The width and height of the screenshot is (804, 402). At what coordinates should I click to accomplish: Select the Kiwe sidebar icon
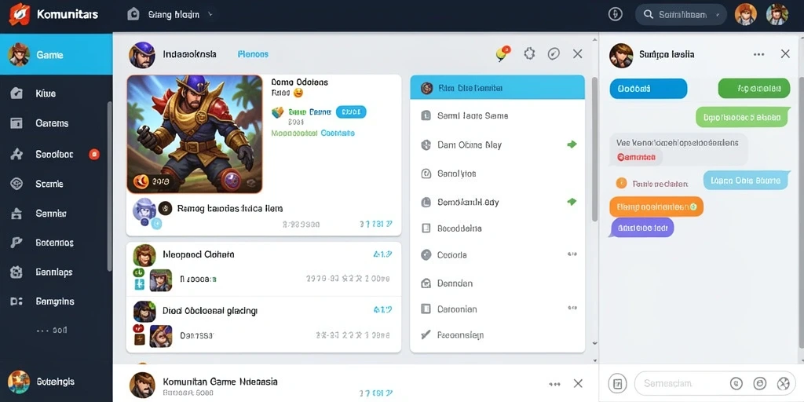pos(16,93)
